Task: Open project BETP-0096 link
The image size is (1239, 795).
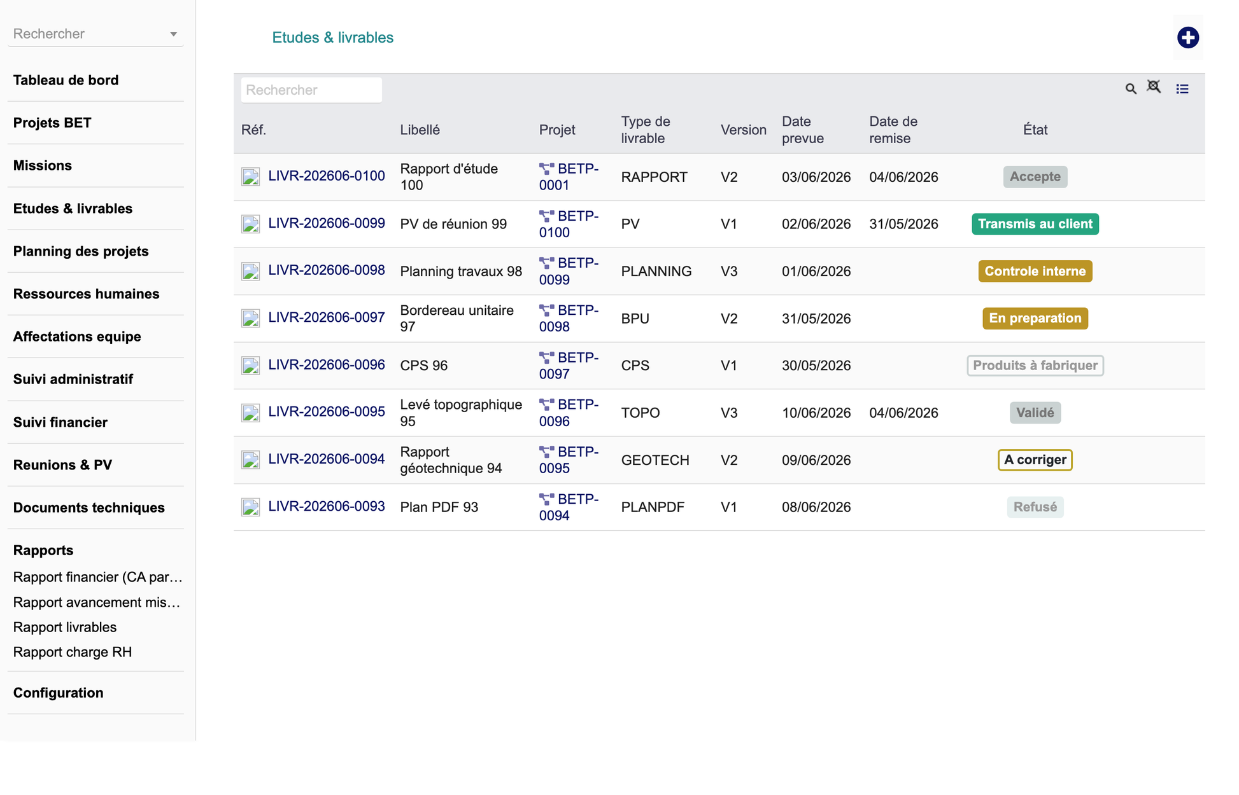Action: click(569, 413)
